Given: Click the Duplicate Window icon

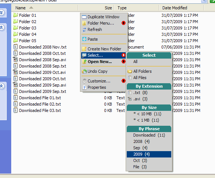Looking at the screenshot, I should [84, 17].
